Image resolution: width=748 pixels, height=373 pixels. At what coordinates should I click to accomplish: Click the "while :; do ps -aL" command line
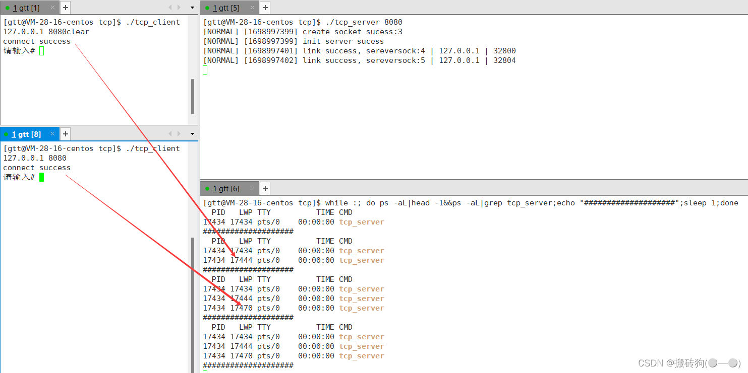tap(471, 203)
